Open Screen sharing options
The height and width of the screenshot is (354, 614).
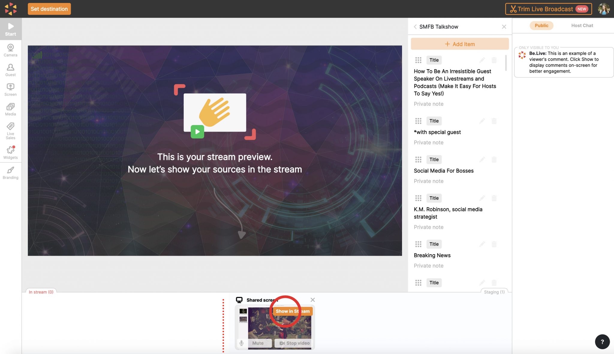pos(10,89)
